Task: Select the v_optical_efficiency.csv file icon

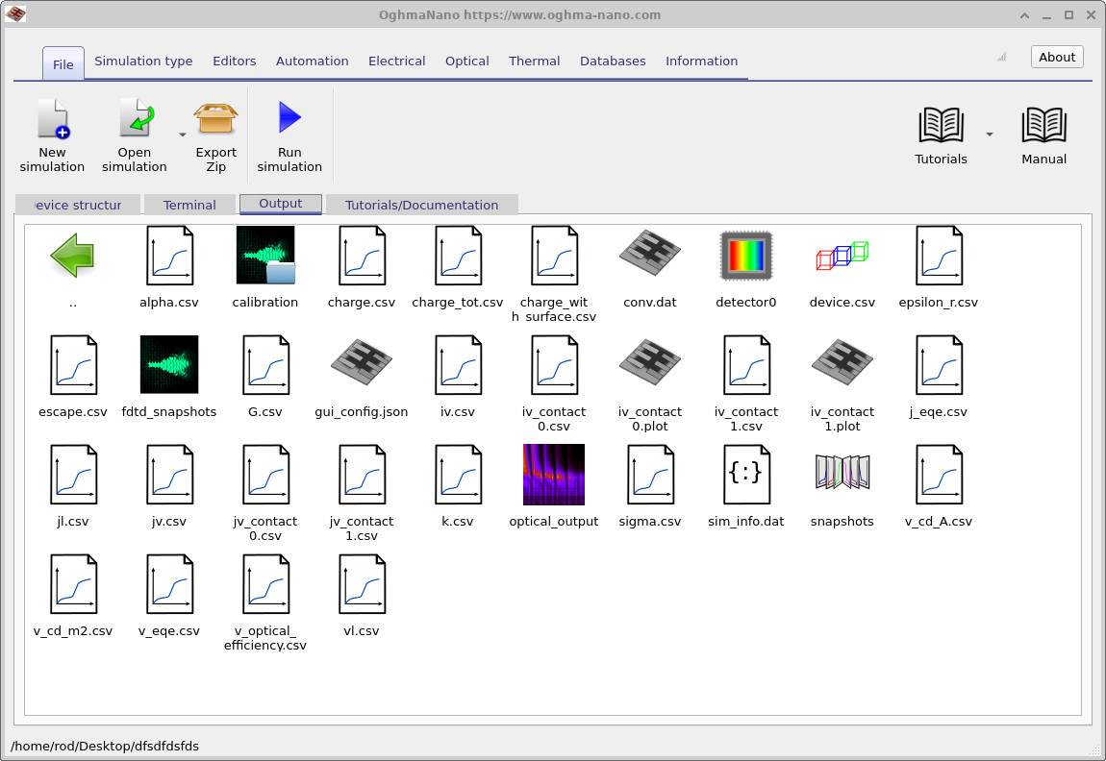Action: (265, 584)
